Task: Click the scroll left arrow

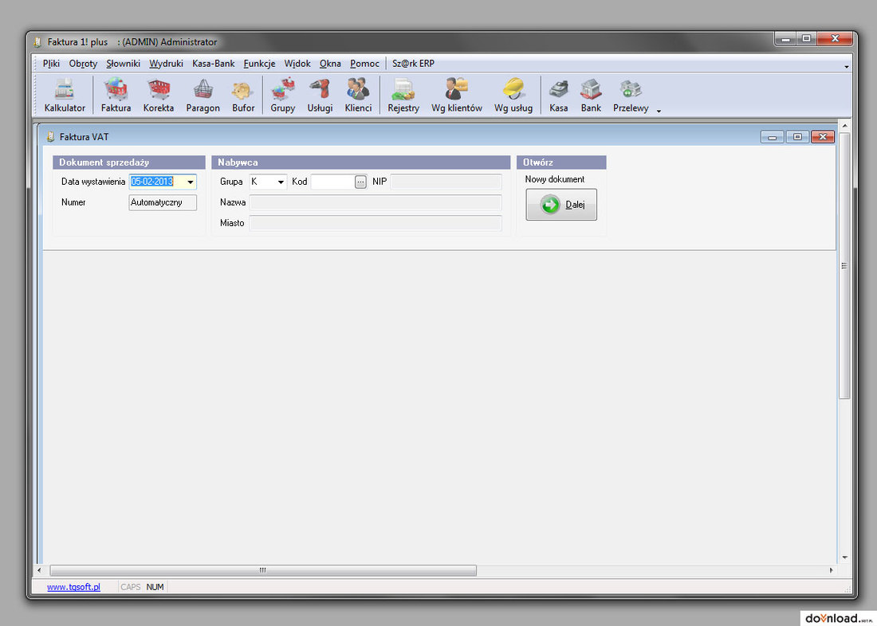Action: [38, 570]
